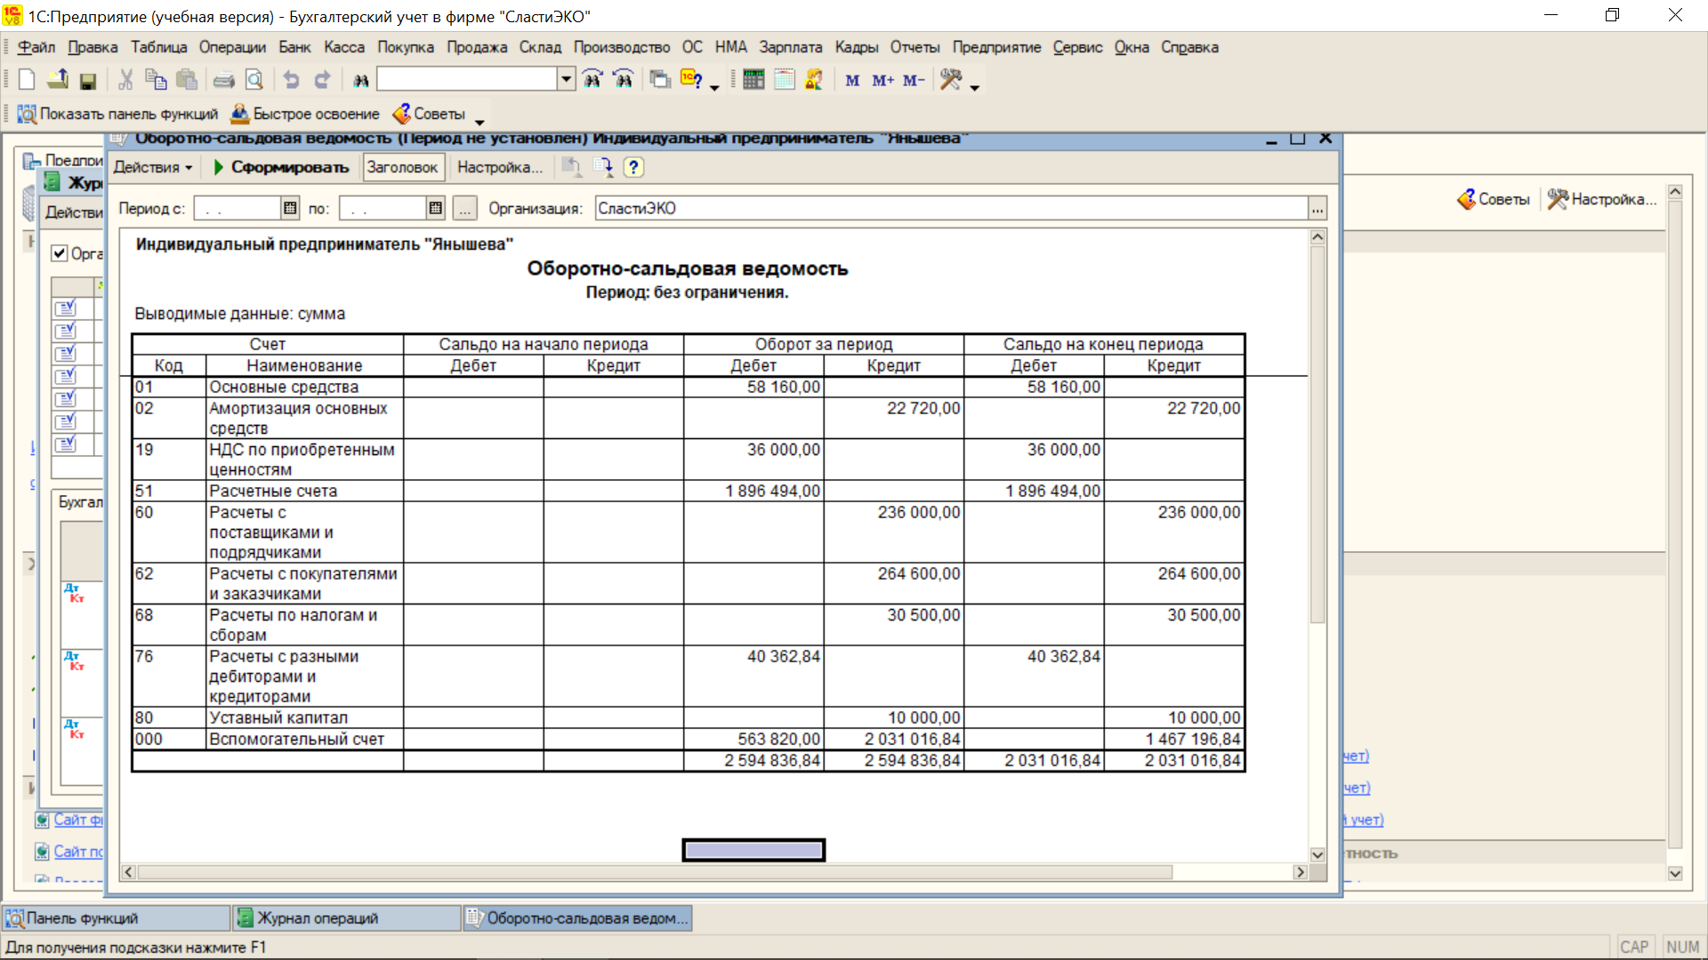Open the Настройка... report settings
The height and width of the screenshot is (960, 1708).
[499, 167]
